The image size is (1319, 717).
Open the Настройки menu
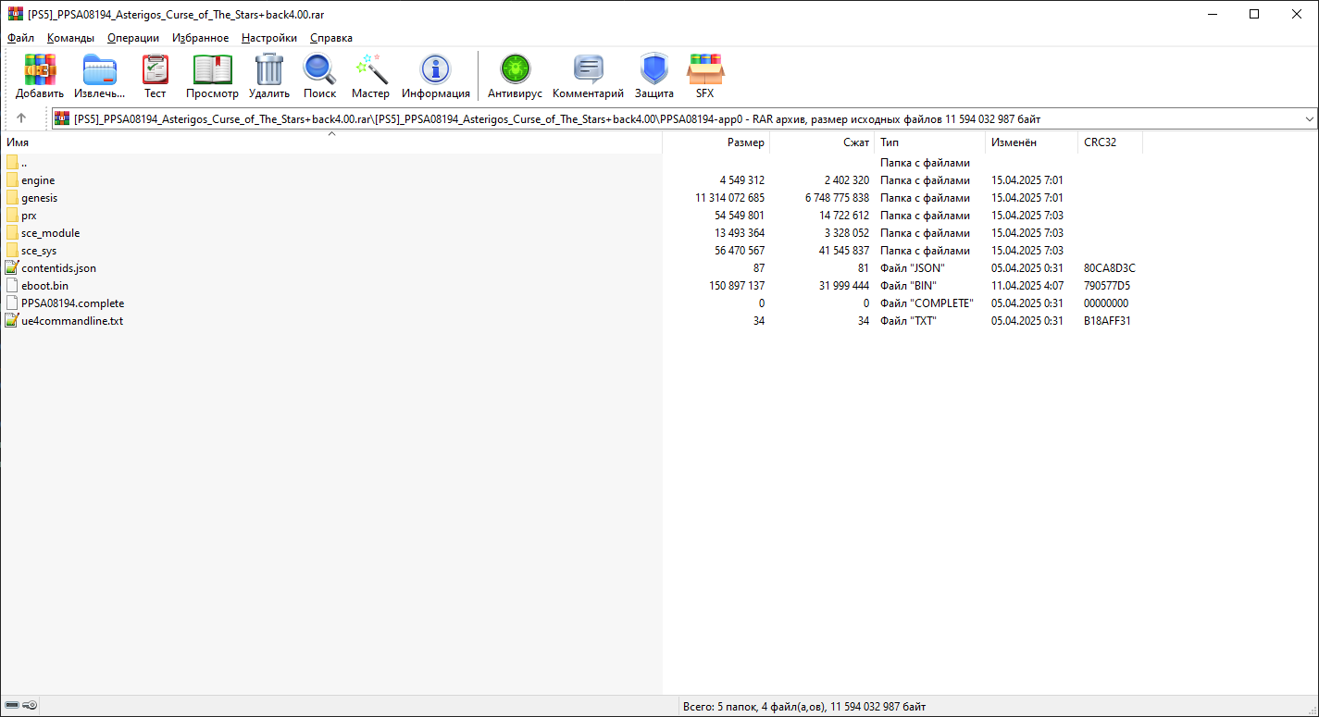(x=269, y=38)
